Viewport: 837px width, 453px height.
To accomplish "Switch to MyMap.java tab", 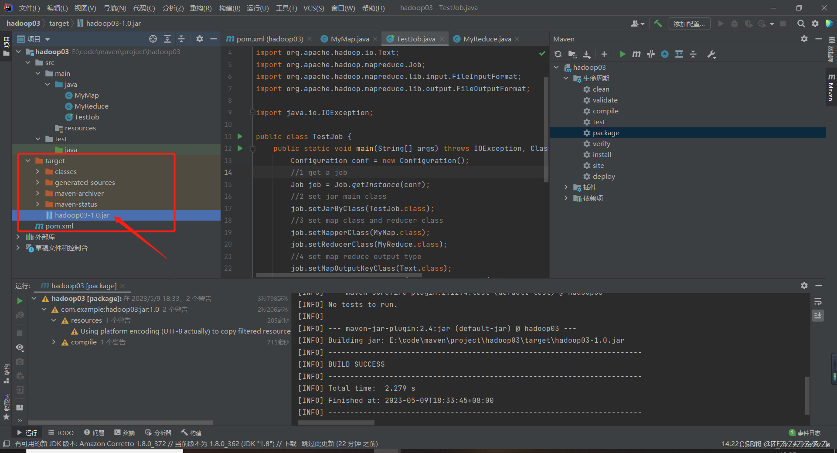I will 350,39.
